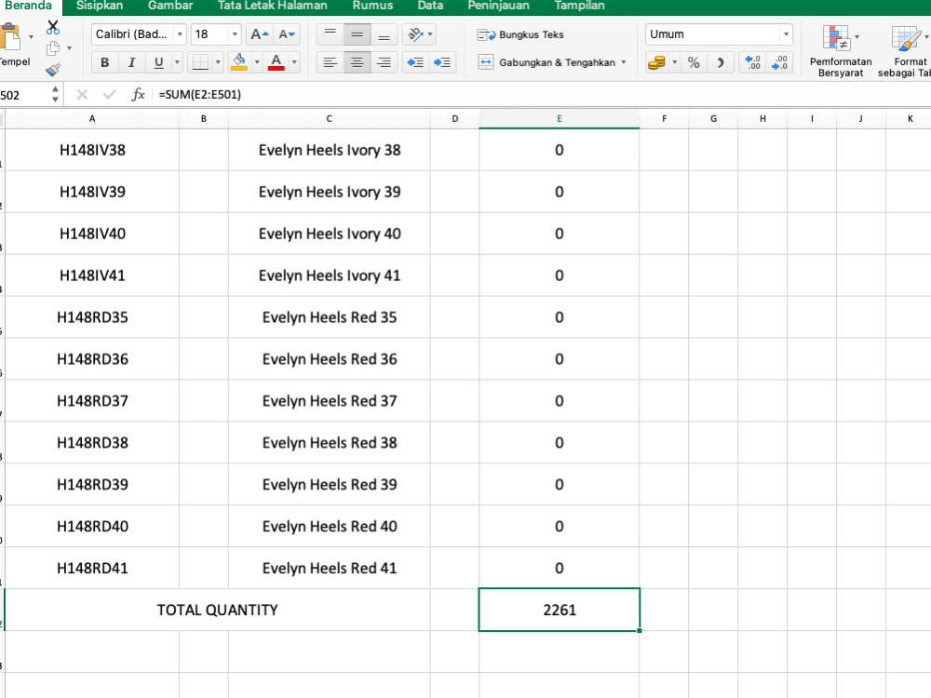Expand underline style dropdown arrow
Image resolution: width=931 pixels, height=698 pixels.
tap(176, 62)
